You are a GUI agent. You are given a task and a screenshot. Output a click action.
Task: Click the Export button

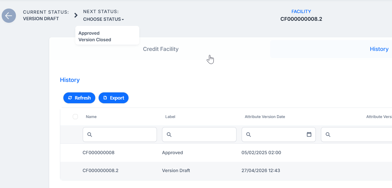tap(113, 98)
